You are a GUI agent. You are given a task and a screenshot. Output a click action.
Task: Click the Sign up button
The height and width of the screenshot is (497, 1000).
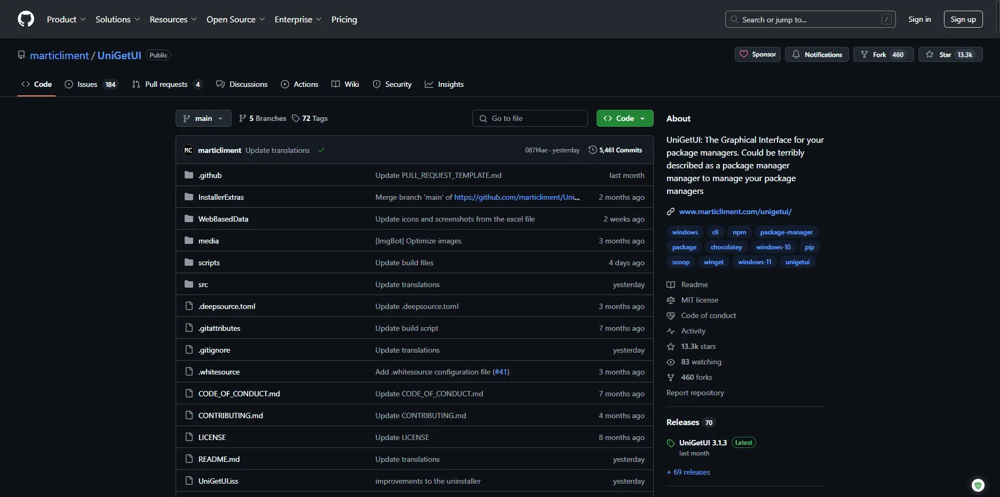click(x=963, y=19)
